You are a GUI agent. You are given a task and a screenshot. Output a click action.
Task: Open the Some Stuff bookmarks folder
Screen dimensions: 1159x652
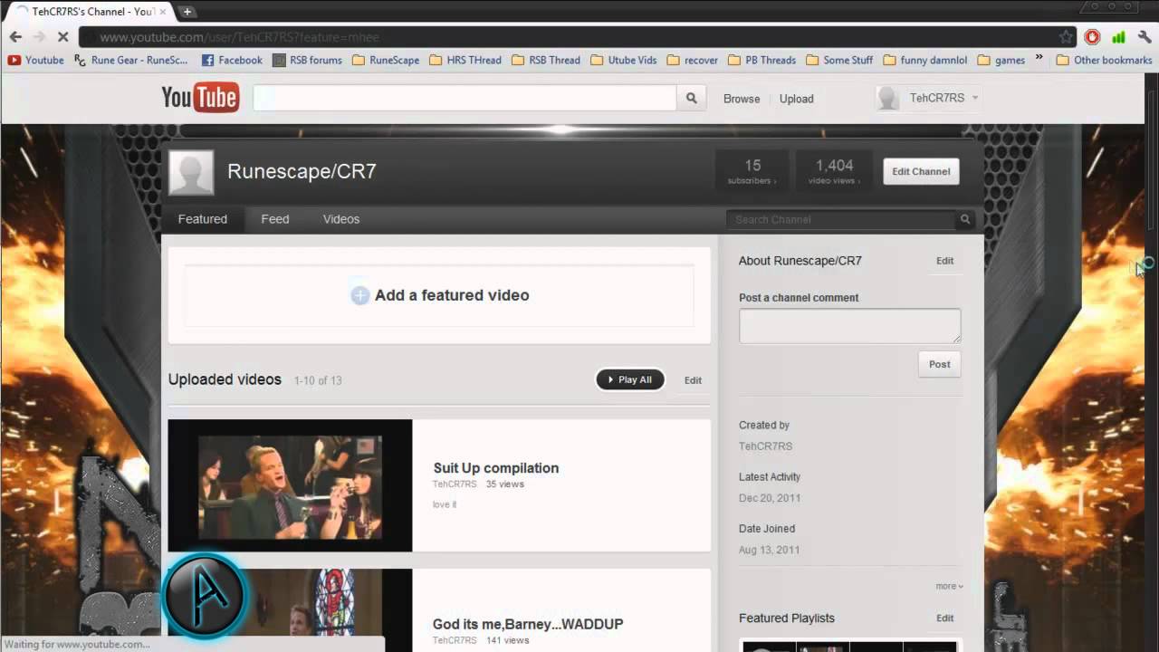(839, 60)
